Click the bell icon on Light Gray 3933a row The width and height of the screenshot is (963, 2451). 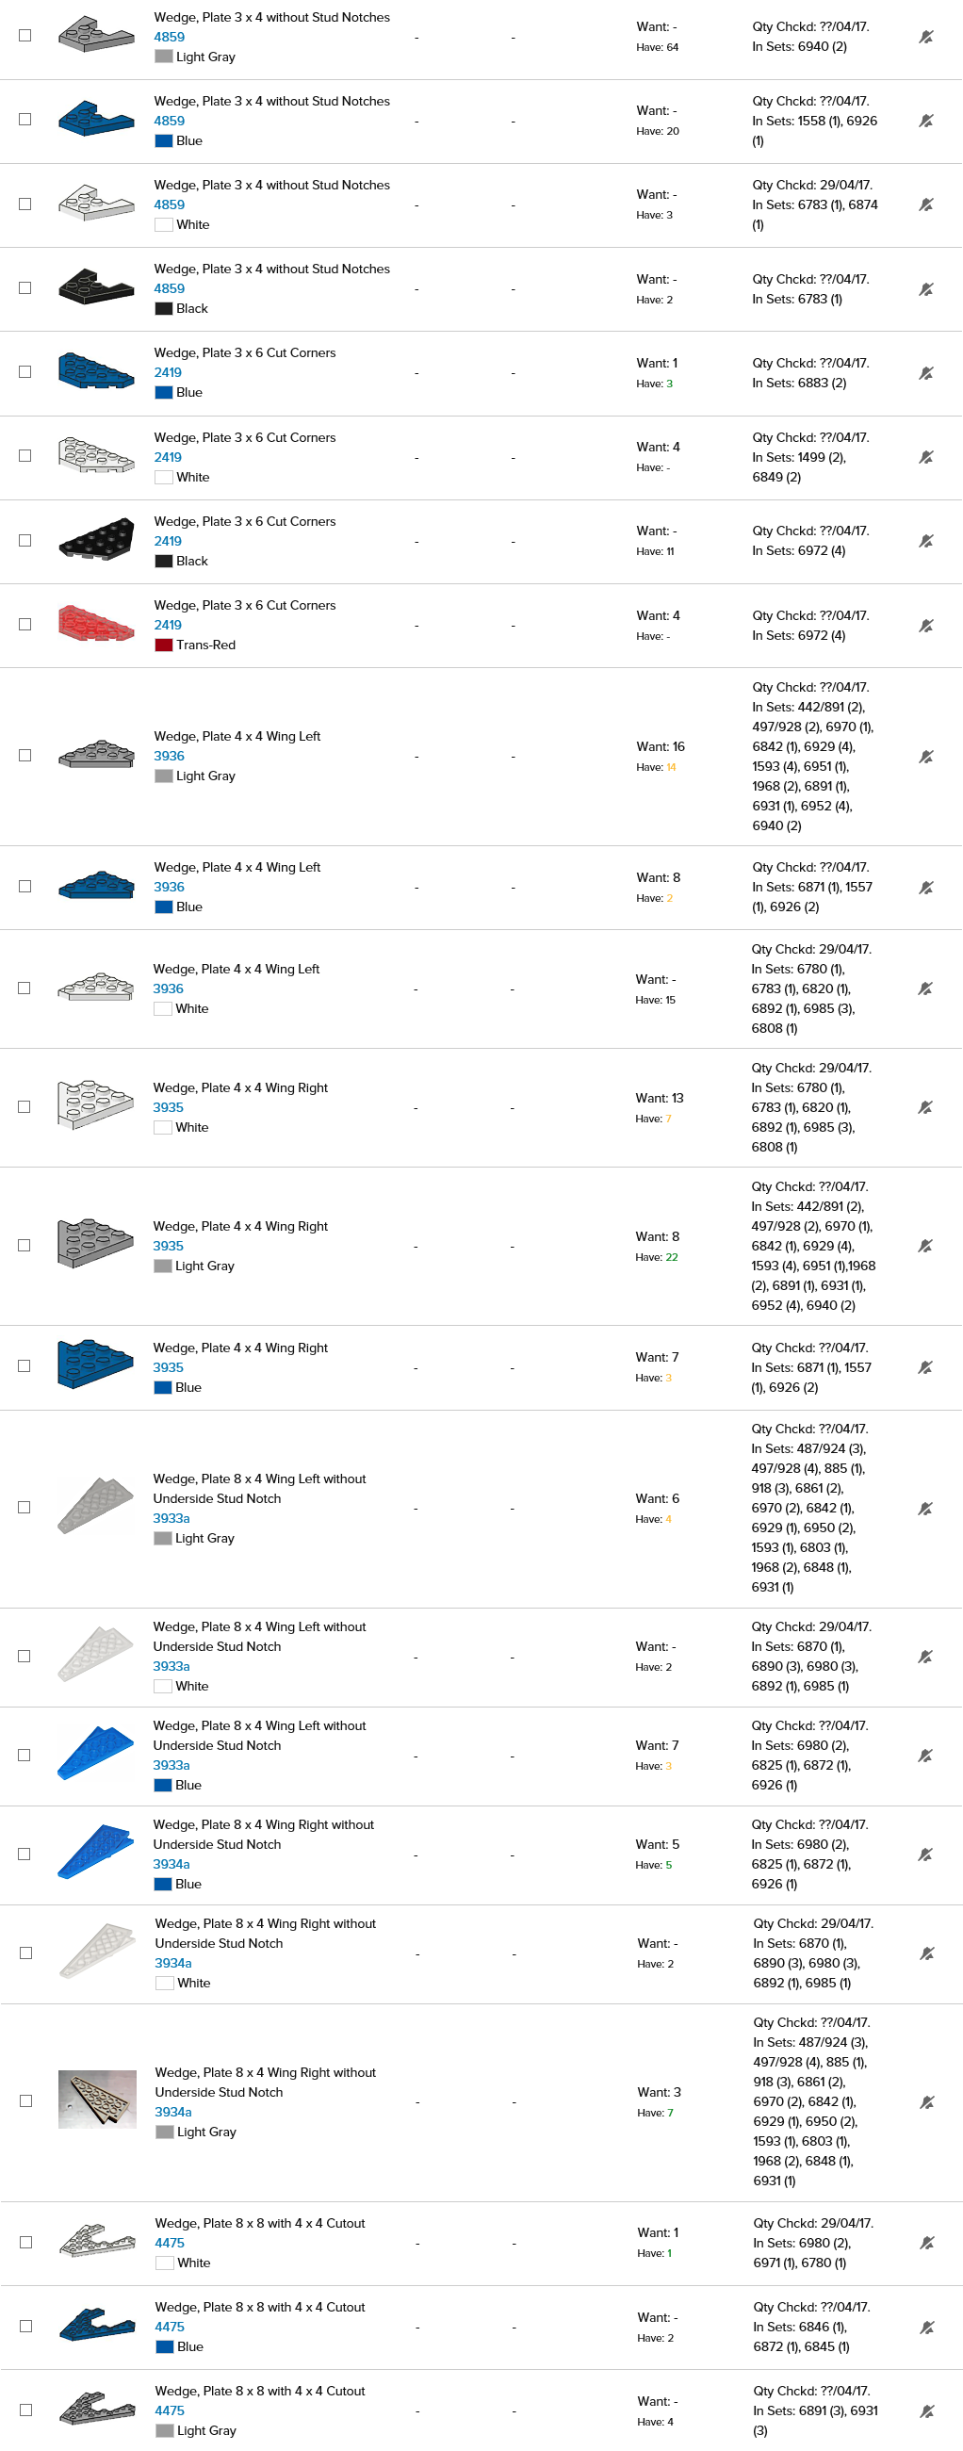[x=924, y=1508]
